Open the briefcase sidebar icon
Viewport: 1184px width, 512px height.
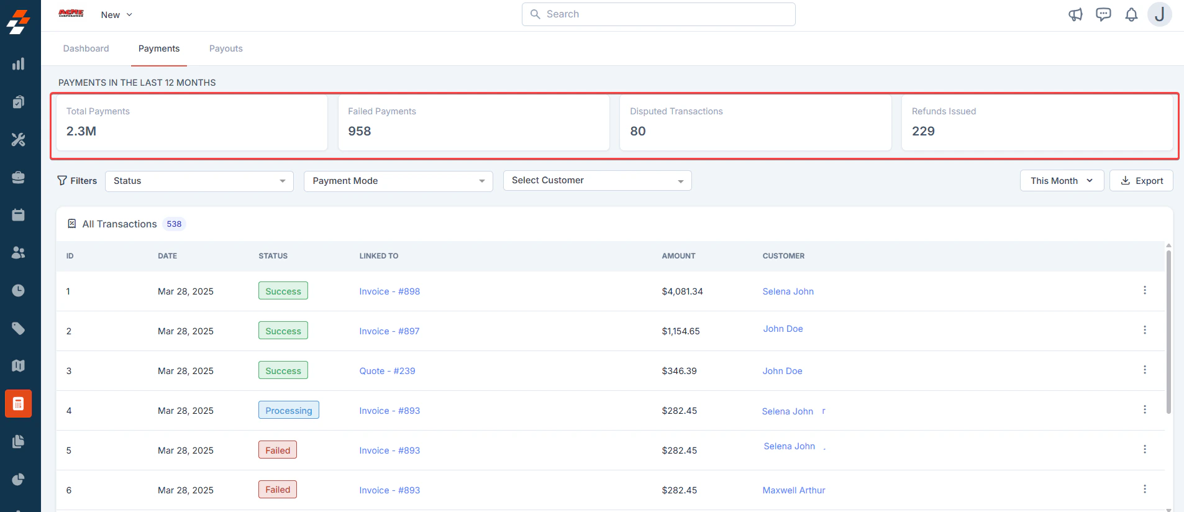(19, 178)
